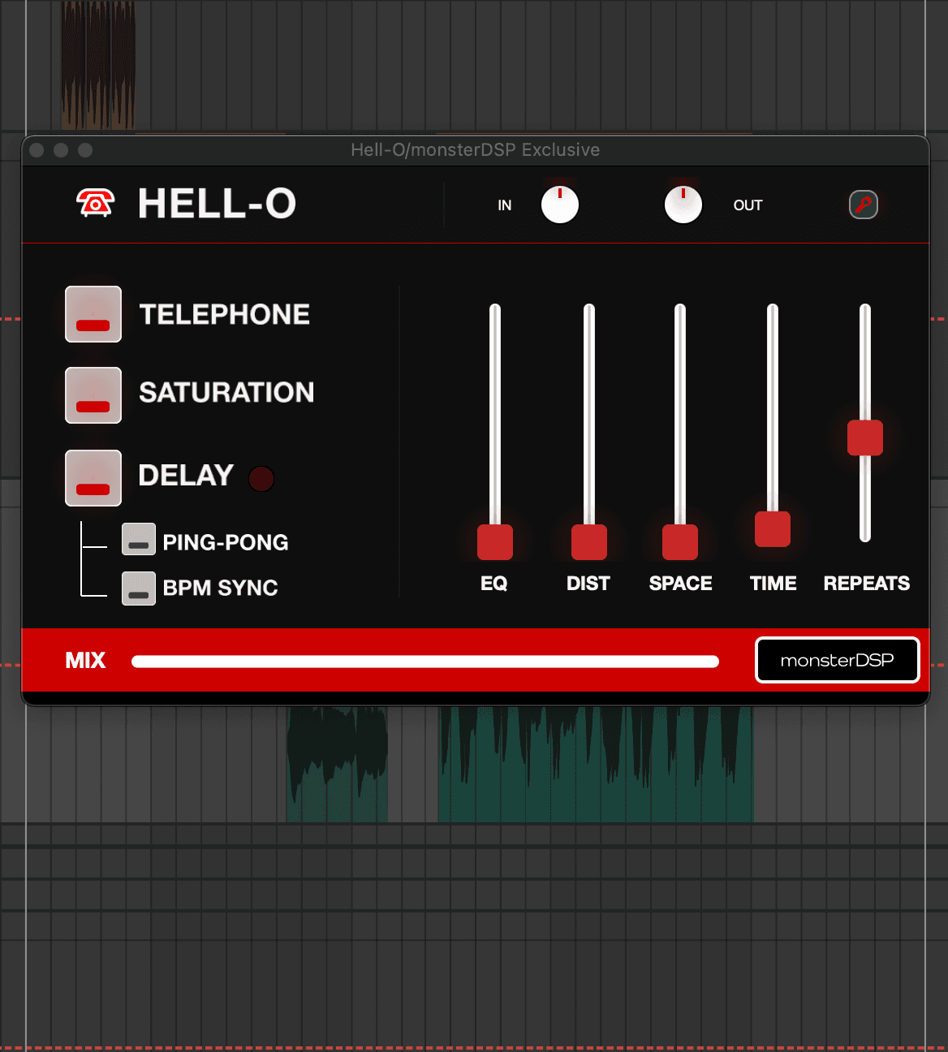Screen dimensions: 948x1052
Task: Toggle the DELAY effect switch
Action: point(93,478)
